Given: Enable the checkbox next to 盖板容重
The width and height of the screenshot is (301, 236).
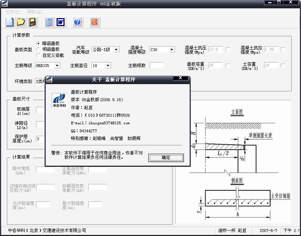Looking at the screenshot, I should [228, 66].
